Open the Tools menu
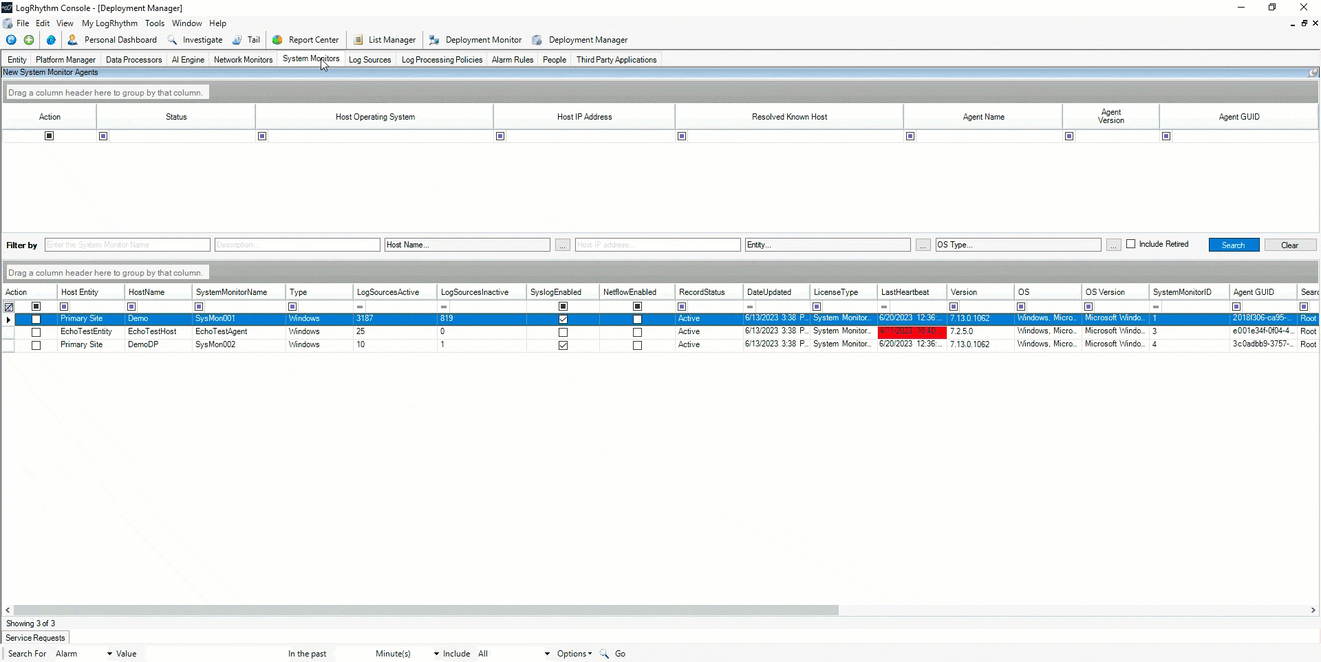Image resolution: width=1321 pixels, height=662 pixels. coord(154,23)
